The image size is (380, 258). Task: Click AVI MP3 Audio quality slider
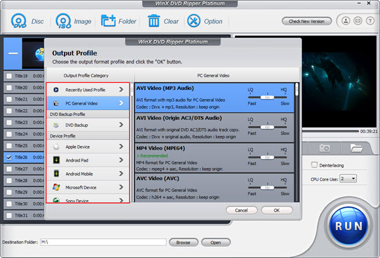[x=267, y=97]
